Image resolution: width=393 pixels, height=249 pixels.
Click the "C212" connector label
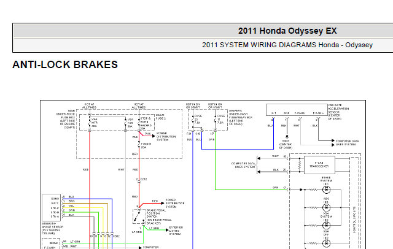tap(144, 179)
